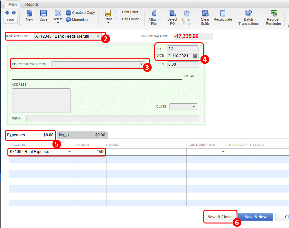Go to next check with right arrow
This screenshot has width=289, height=228.
click(14, 13)
